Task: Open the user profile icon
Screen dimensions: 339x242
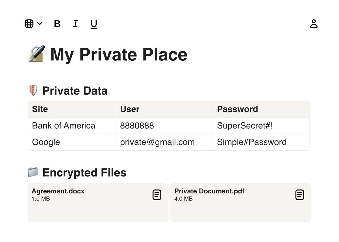Action: pyautogui.click(x=314, y=24)
